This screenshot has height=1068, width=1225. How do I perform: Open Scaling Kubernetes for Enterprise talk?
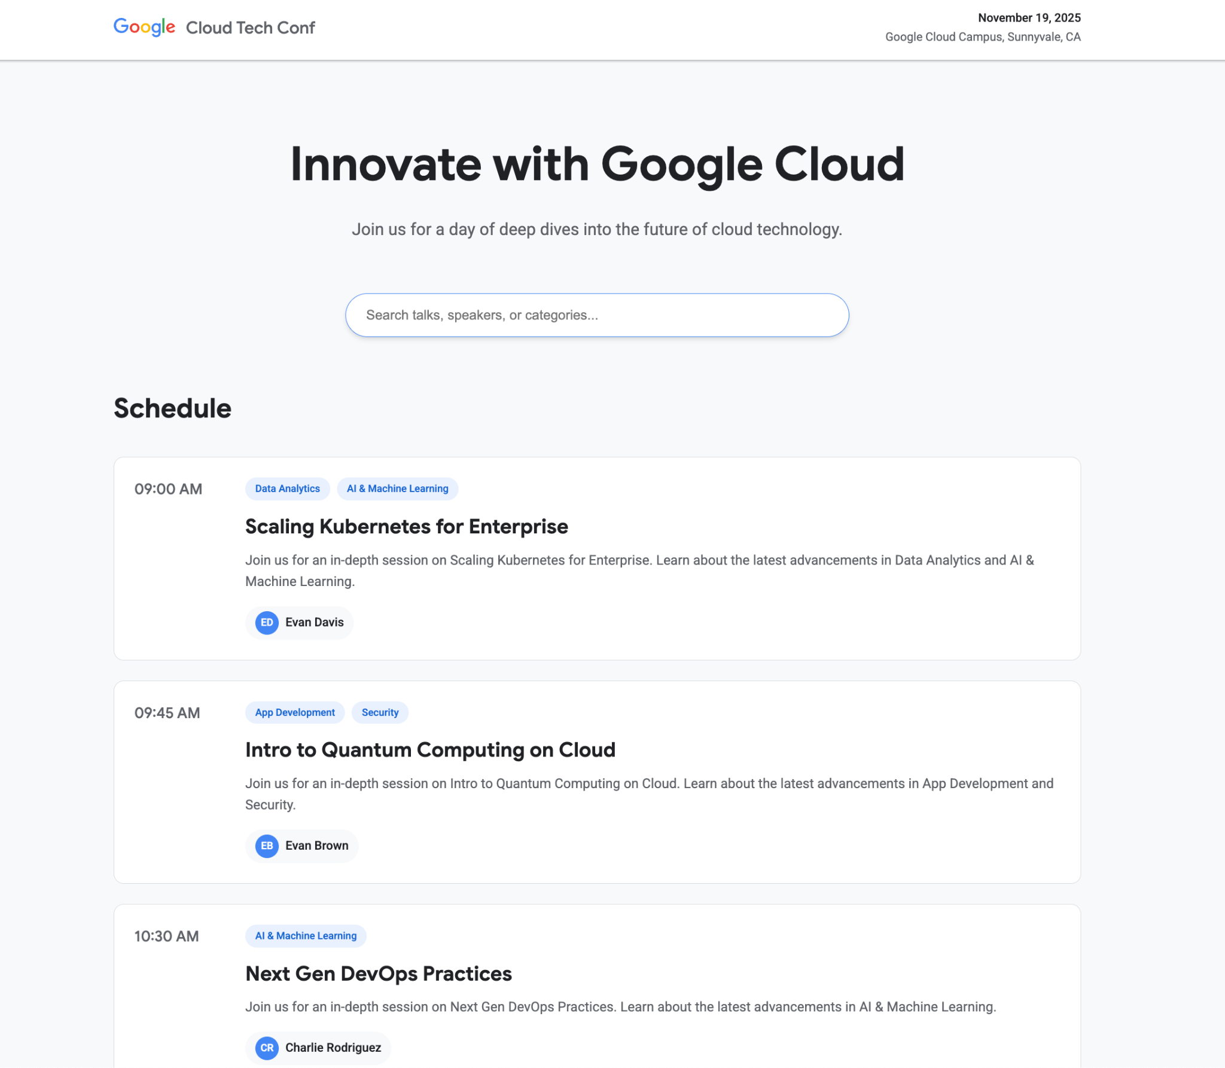click(406, 526)
